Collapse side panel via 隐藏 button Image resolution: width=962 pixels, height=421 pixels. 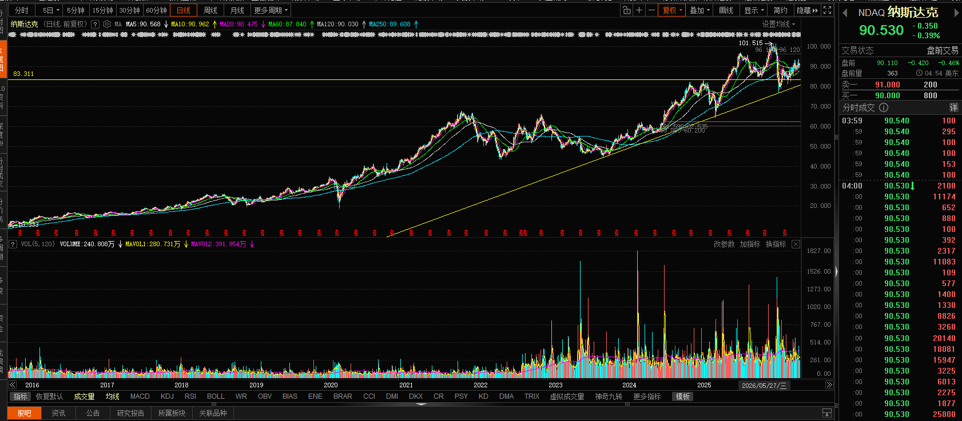point(807,10)
